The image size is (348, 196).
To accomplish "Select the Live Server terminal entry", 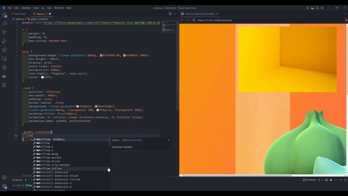I will [310, 180].
